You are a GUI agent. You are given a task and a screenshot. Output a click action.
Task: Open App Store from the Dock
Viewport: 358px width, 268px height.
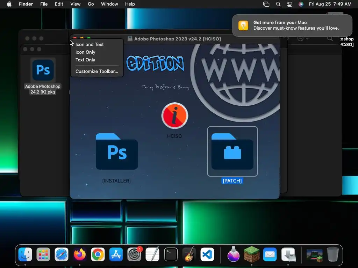(116, 254)
